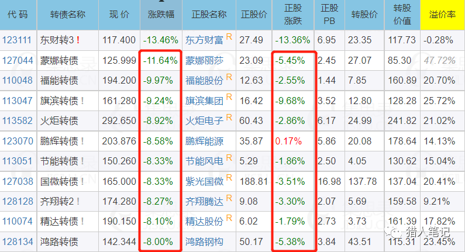
Task: Select change cell -13.46%
Action: tap(160, 40)
